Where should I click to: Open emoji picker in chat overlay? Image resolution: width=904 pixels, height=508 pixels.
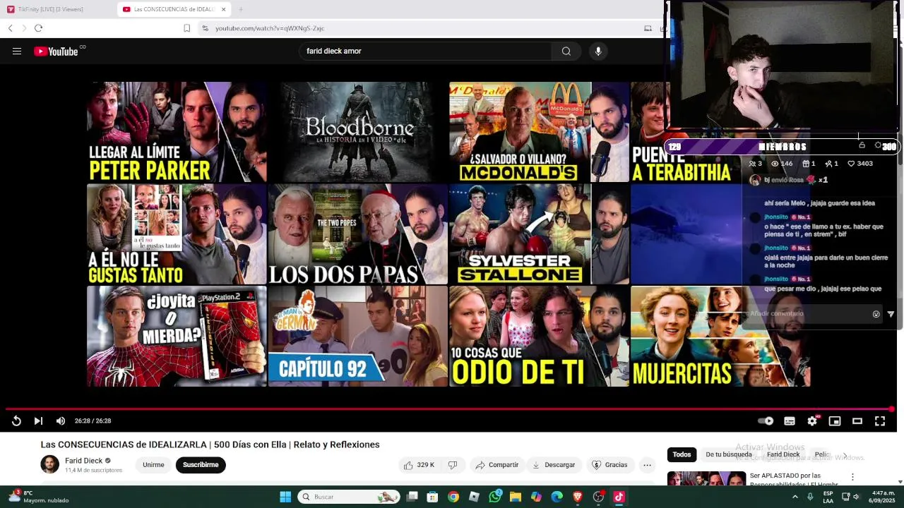[876, 314]
